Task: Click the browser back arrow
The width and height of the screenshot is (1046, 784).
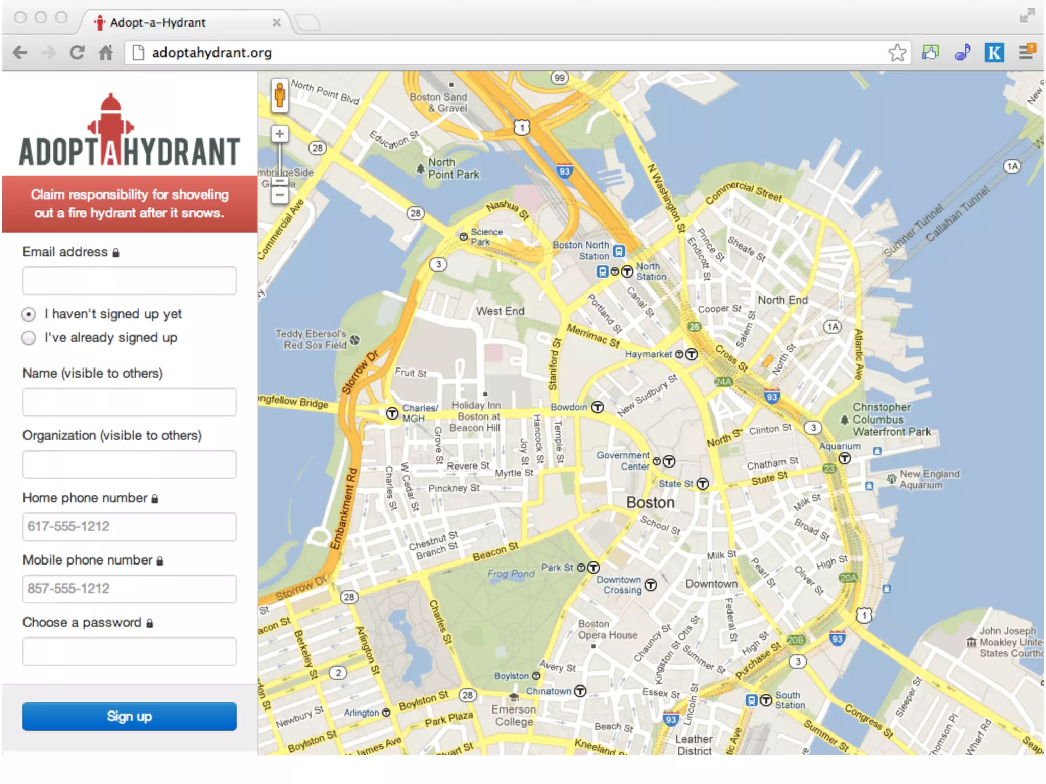Action: (20, 53)
